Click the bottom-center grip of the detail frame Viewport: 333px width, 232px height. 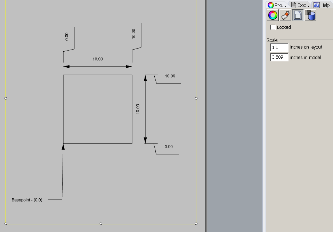click(101, 224)
